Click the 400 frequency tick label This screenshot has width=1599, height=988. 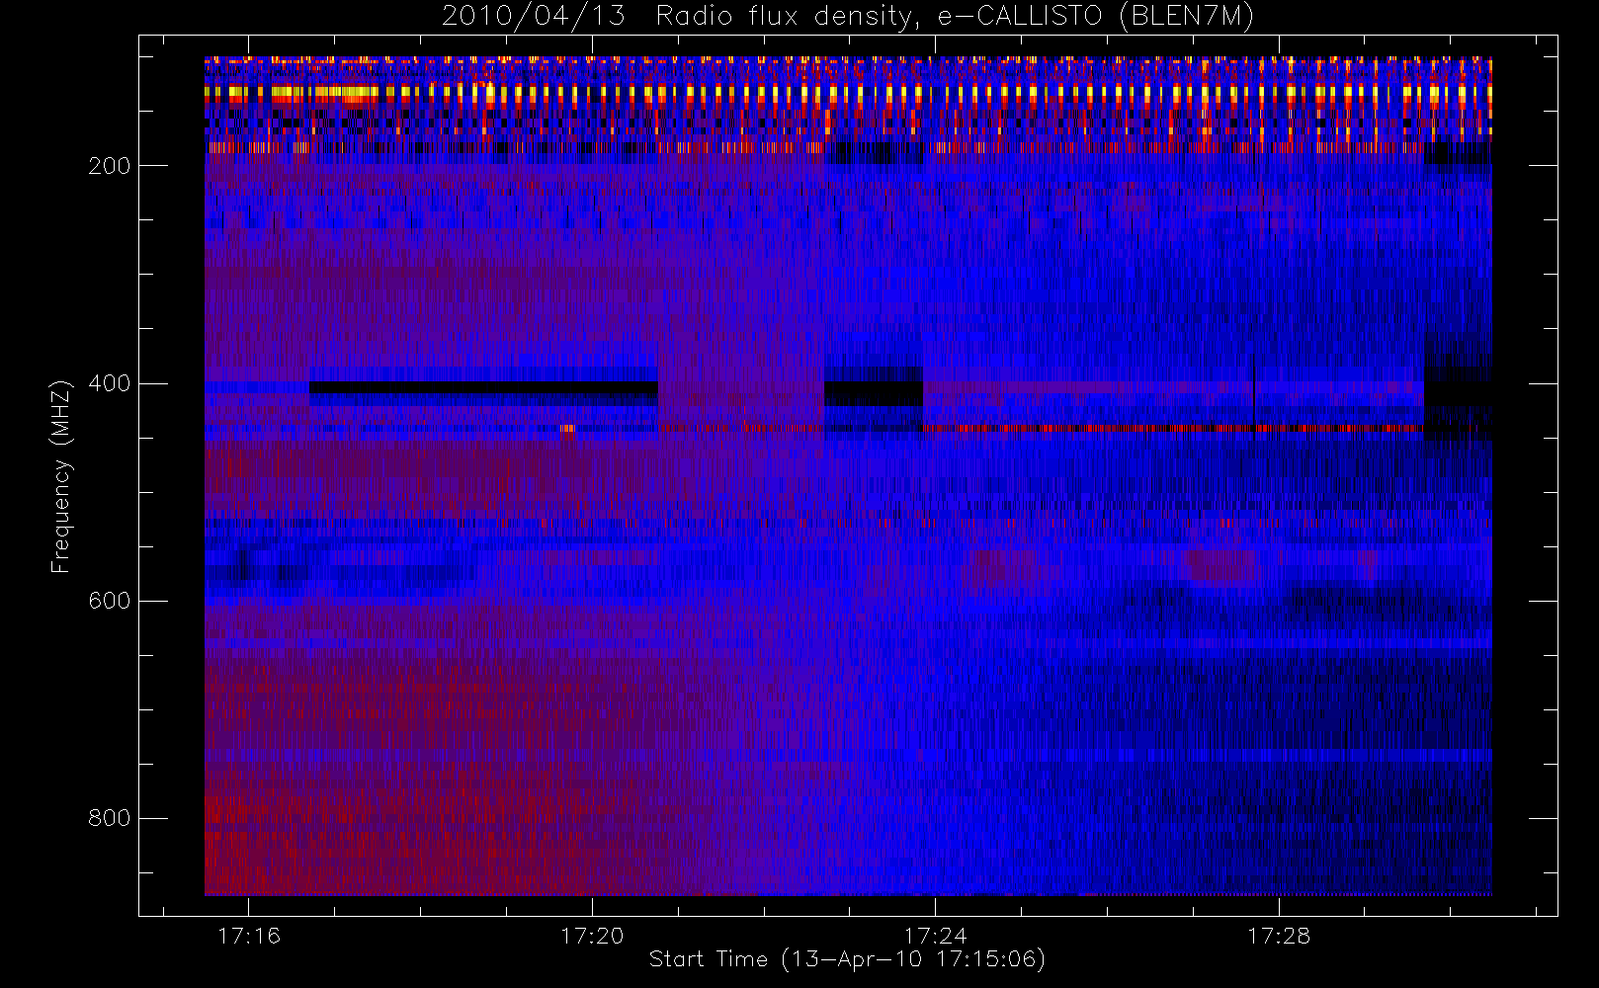tap(109, 383)
